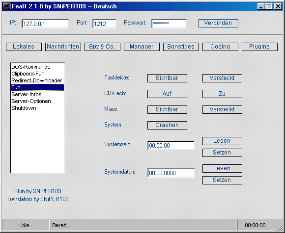This screenshot has height=233, width=285.
Task: Click the System Crashen button
Action: pyautogui.click(x=167, y=125)
